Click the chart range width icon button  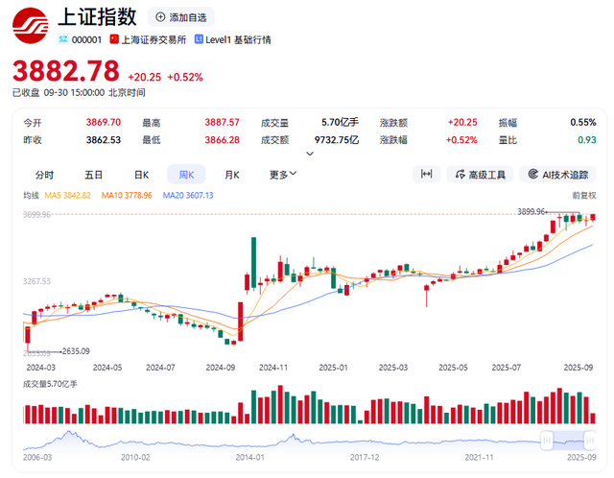[x=426, y=174]
